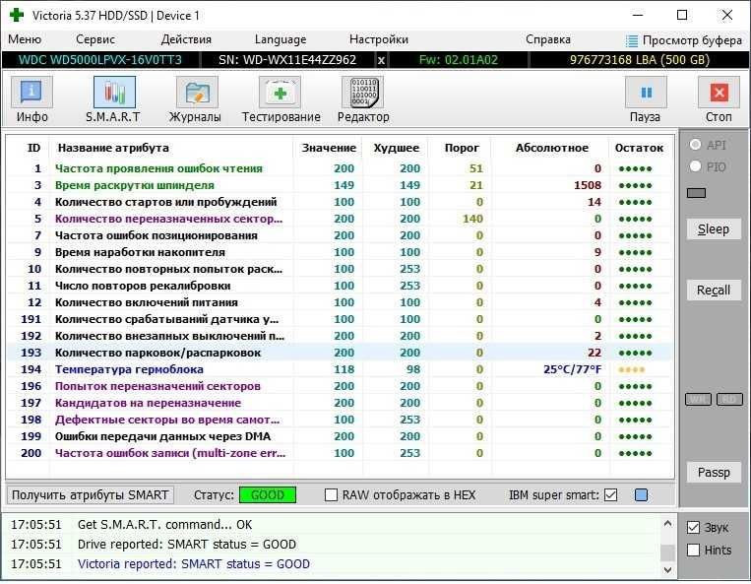
Task: Select row Число повторов рекалибровки
Action: click(x=340, y=286)
